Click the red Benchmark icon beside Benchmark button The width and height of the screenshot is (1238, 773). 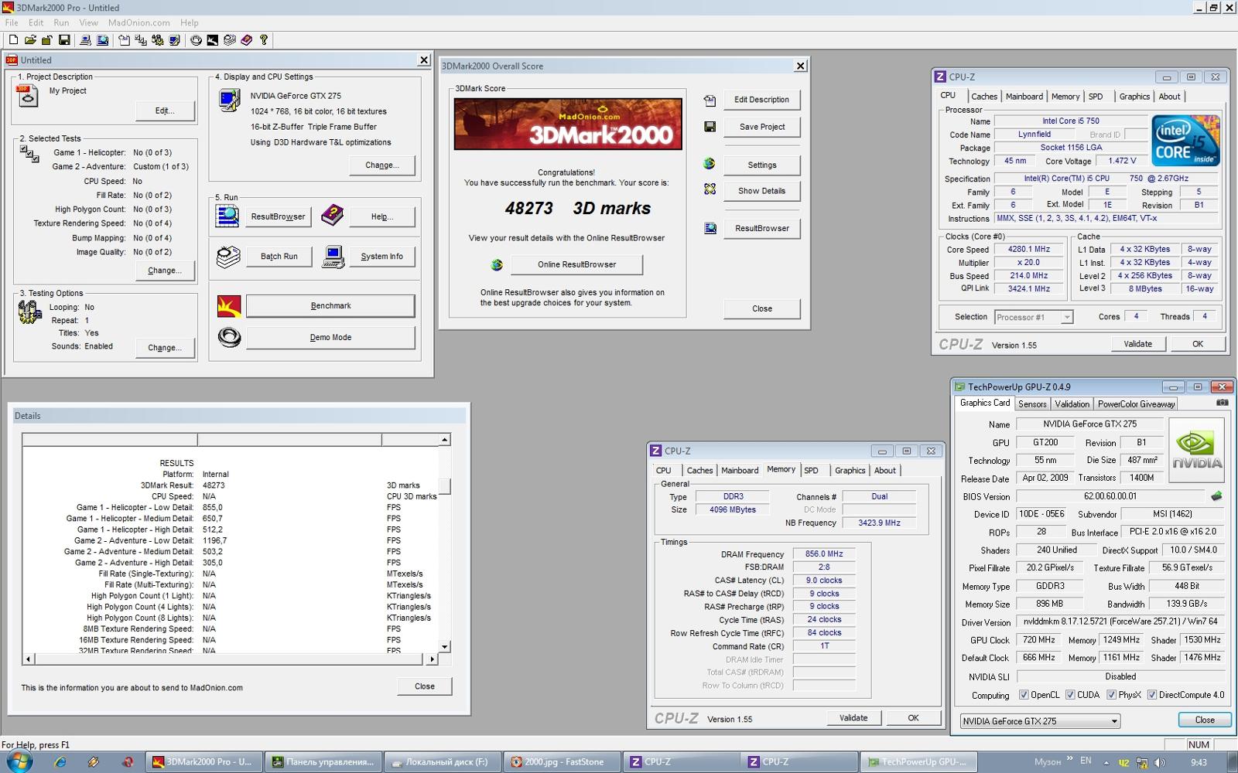coord(229,306)
